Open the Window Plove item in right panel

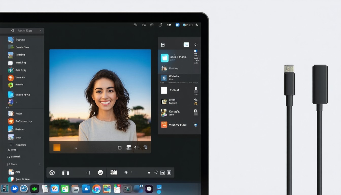[177, 125]
